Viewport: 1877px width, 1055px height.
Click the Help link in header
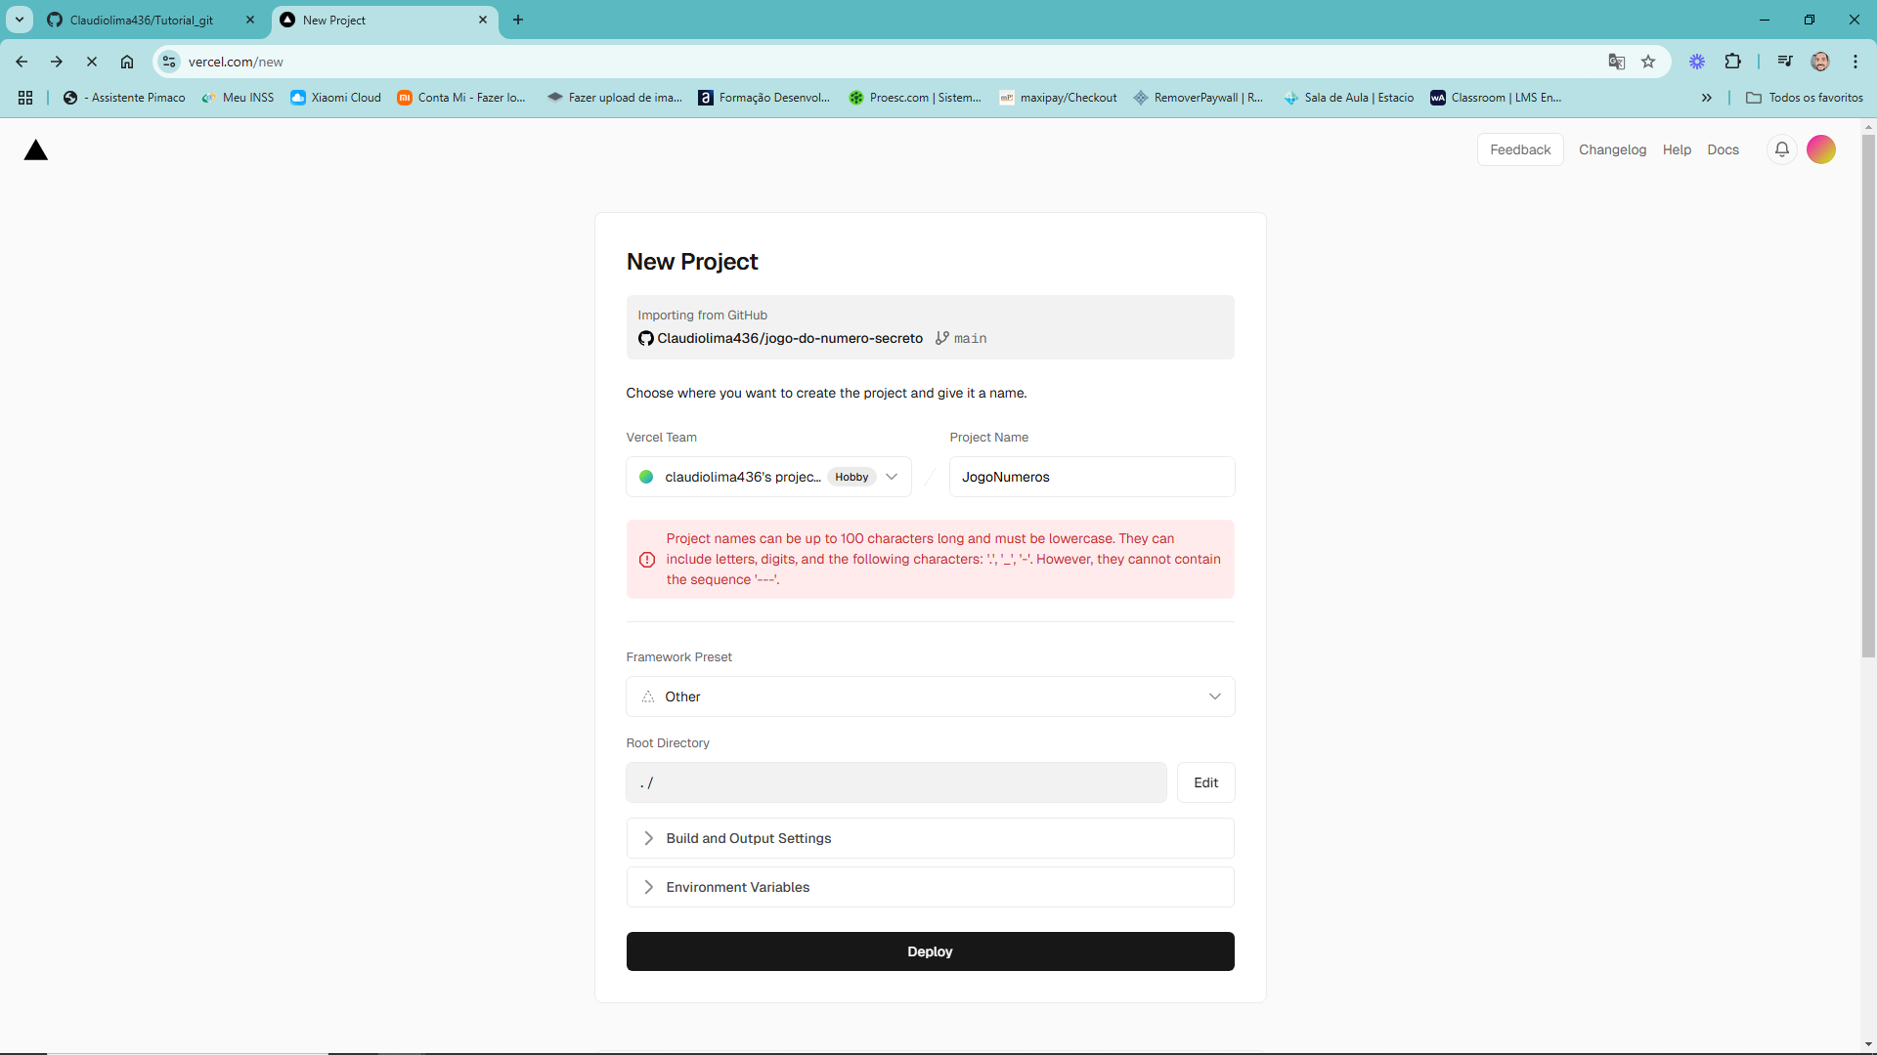tap(1676, 148)
